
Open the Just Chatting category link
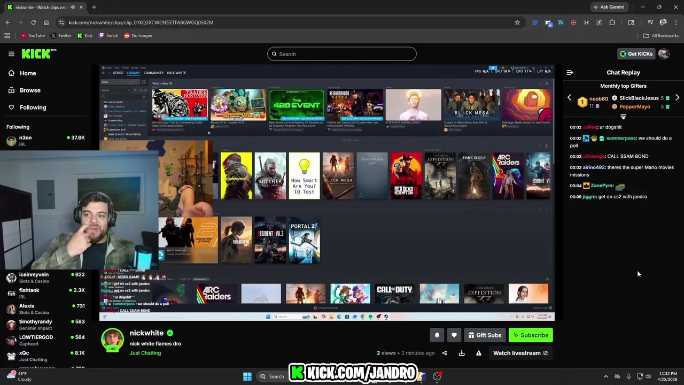[x=145, y=353]
